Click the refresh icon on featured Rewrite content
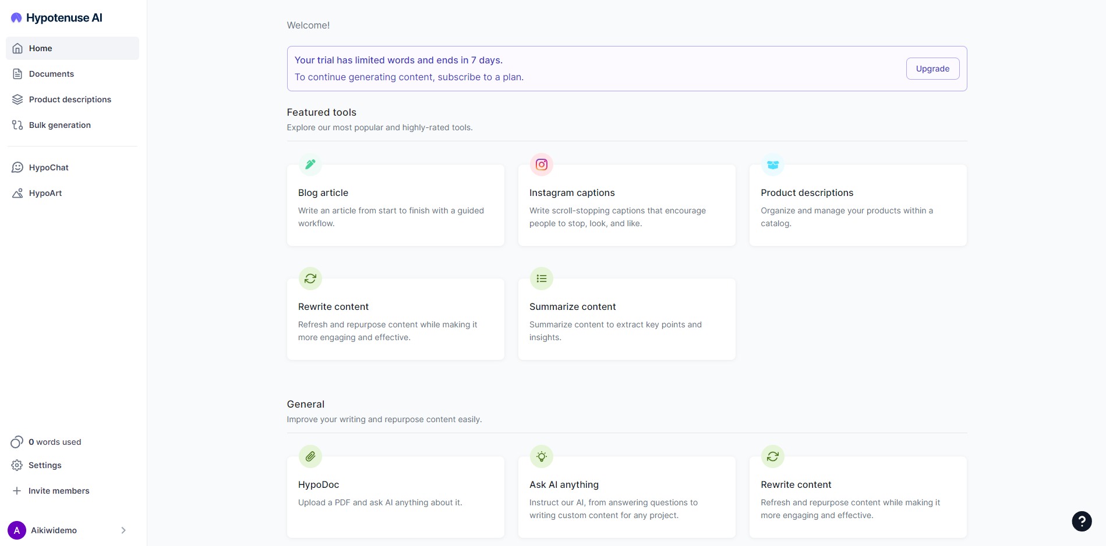The width and height of the screenshot is (1106, 546). pyautogui.click(x=310, y=279)
